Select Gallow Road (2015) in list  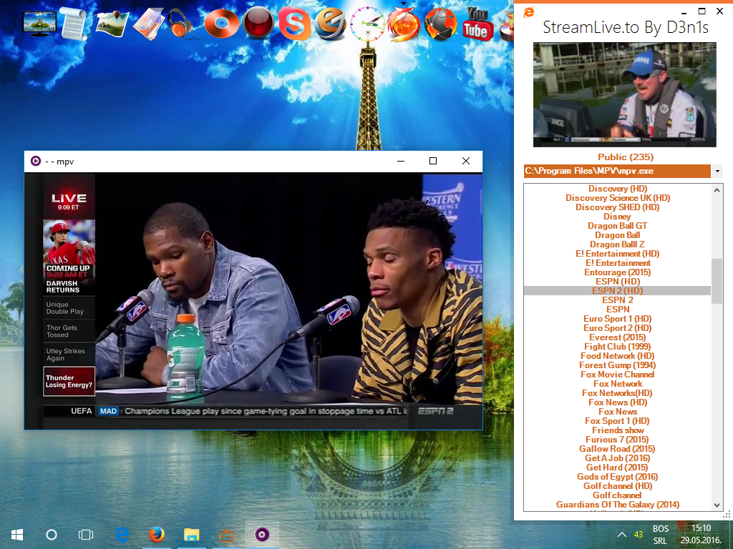(x=618, y=449)
